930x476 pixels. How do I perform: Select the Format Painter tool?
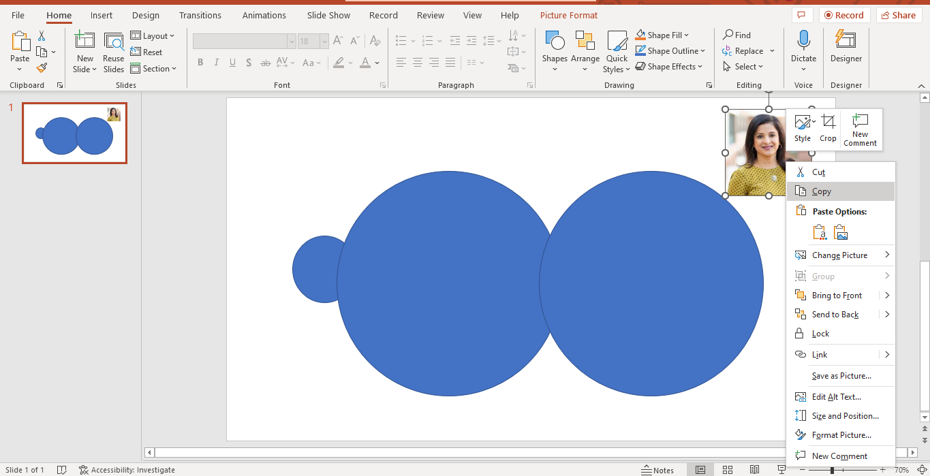coord(41,67)
